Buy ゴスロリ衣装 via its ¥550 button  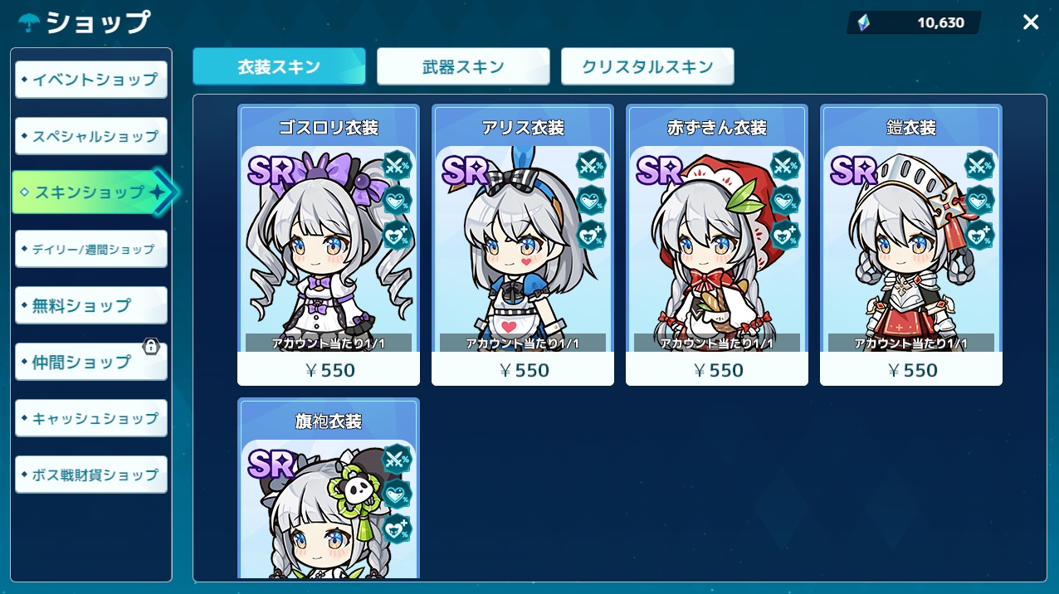click(329, 369)
